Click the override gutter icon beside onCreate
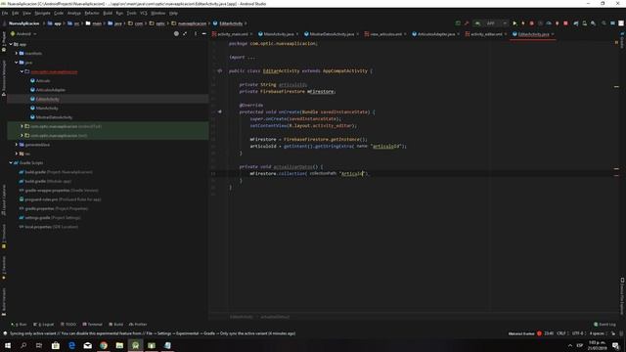 click(219, 112)
